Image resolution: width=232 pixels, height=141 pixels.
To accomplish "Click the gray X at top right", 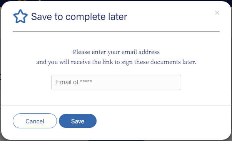I will [217, 13].
